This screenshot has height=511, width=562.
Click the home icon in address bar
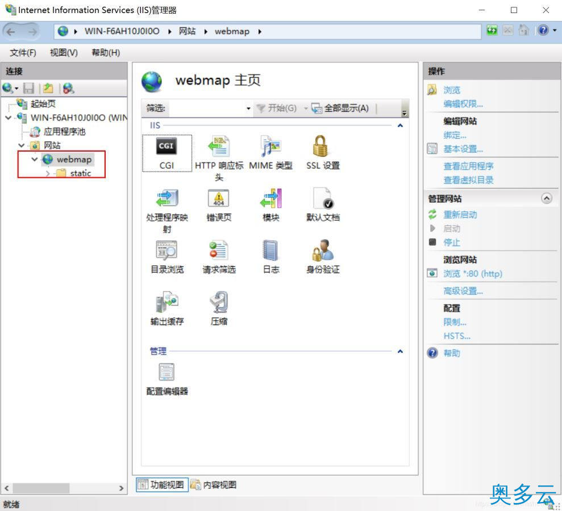point(524,30)
